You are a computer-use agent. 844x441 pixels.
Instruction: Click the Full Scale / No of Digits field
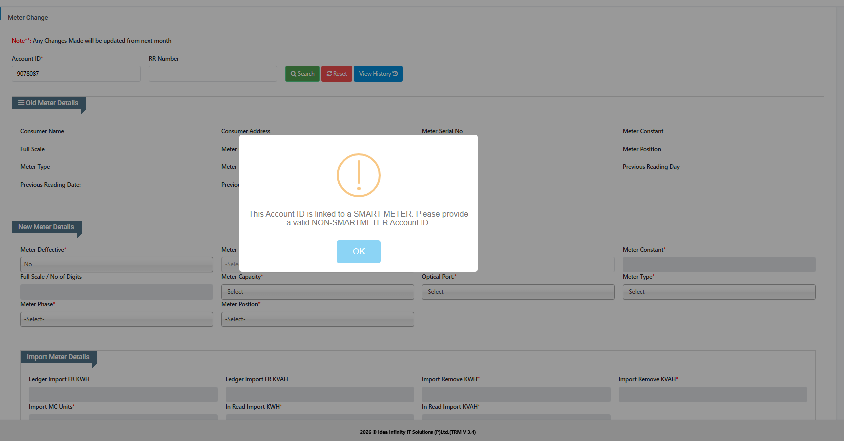[x=117, y=292]
